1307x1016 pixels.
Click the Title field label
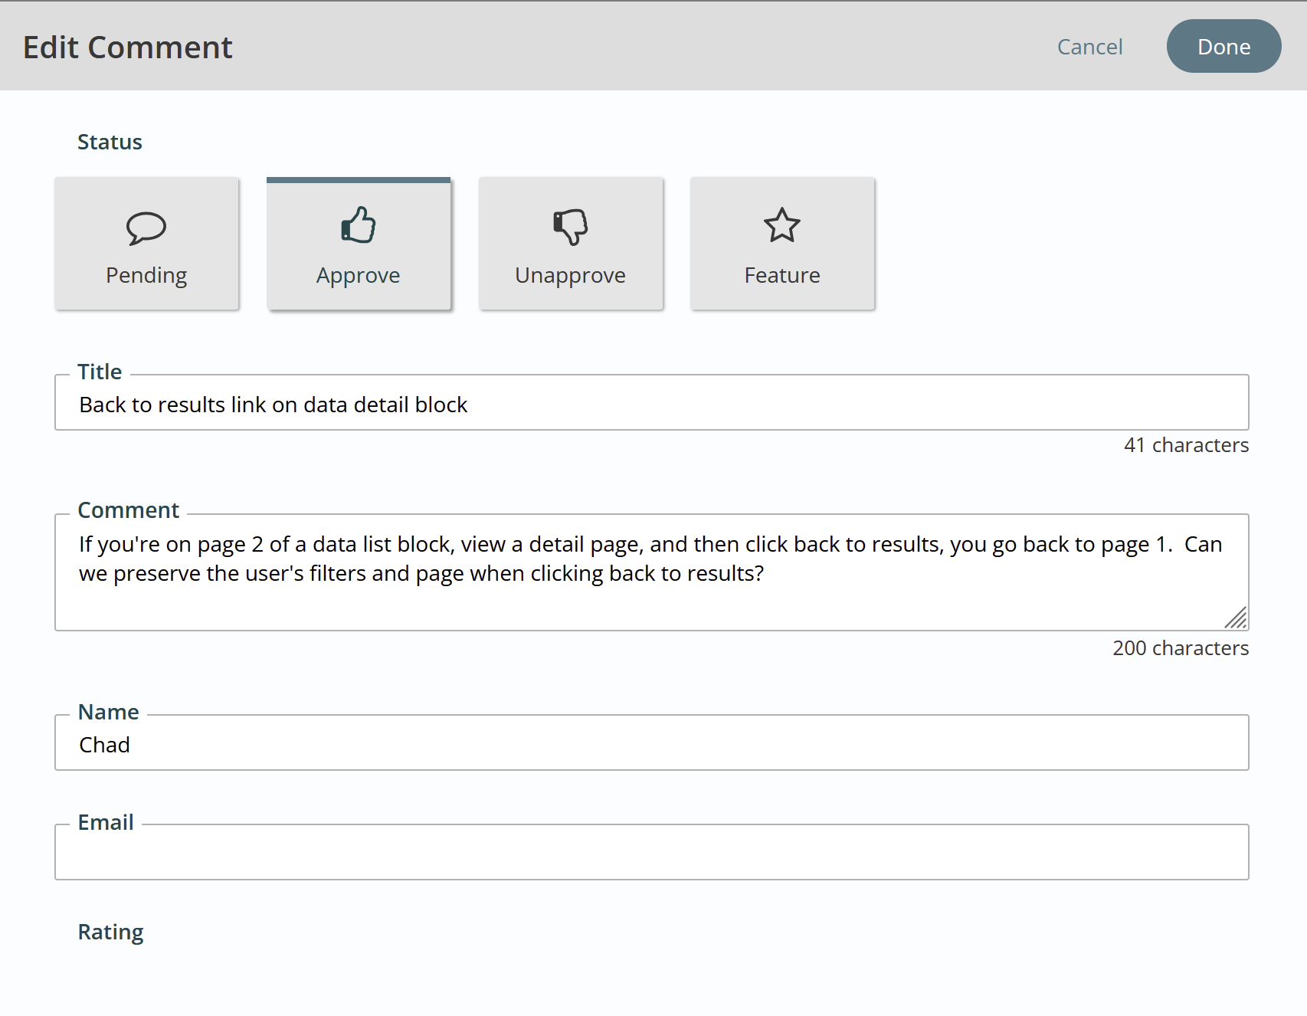(x=100, y=372)
